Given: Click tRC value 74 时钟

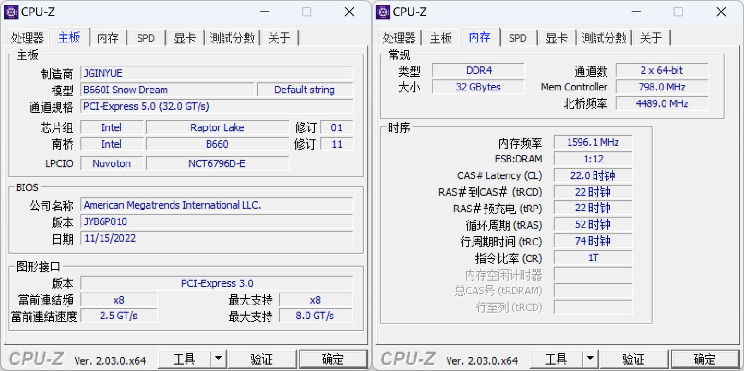Looking at the screenshot, I should click(593, 241).
